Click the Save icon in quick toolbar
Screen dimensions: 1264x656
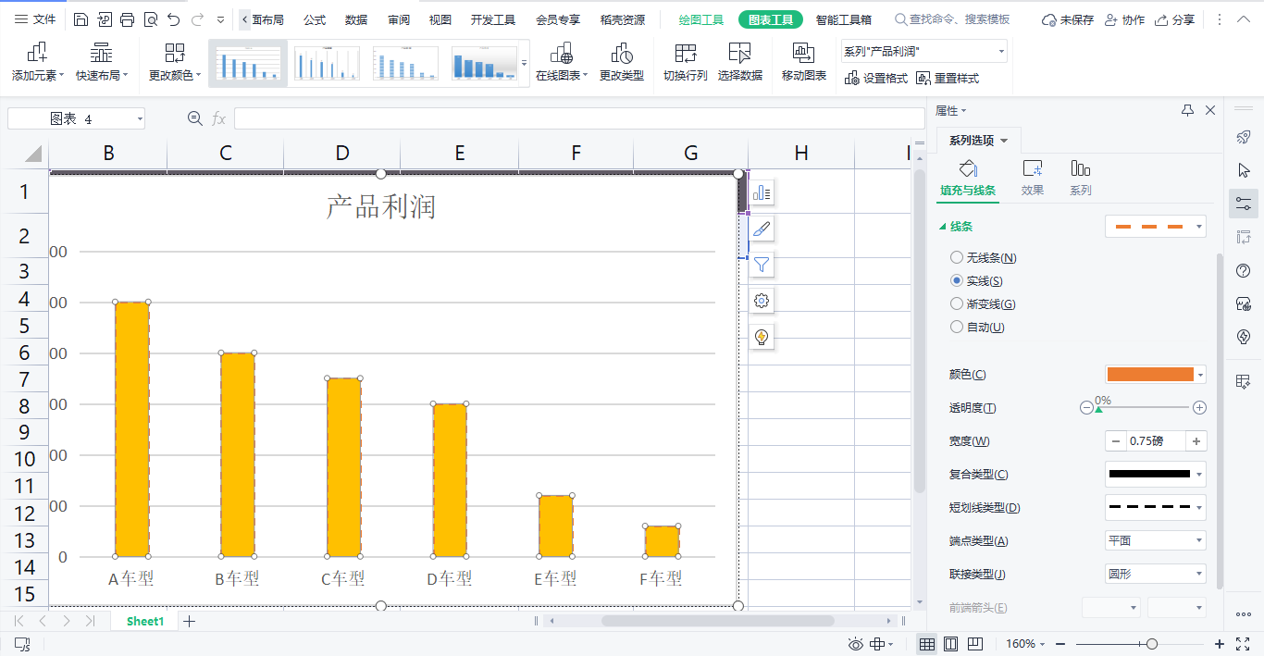(x=81, y=19)
